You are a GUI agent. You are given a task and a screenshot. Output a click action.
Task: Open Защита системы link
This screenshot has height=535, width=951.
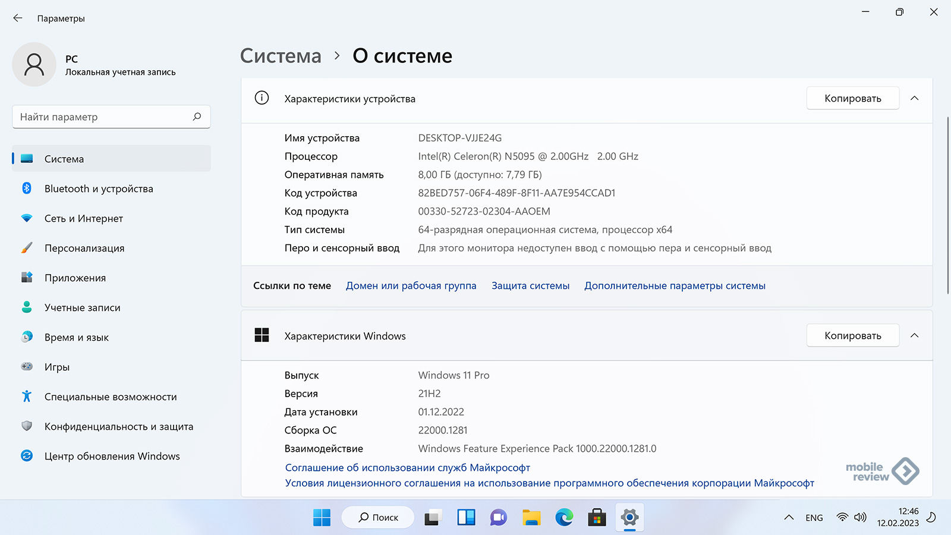[x=530, y=285]
